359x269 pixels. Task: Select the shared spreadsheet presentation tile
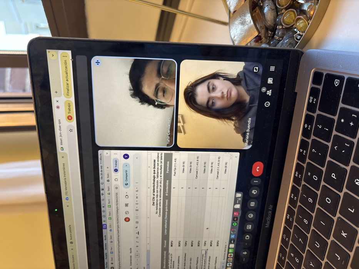(169, 209)
